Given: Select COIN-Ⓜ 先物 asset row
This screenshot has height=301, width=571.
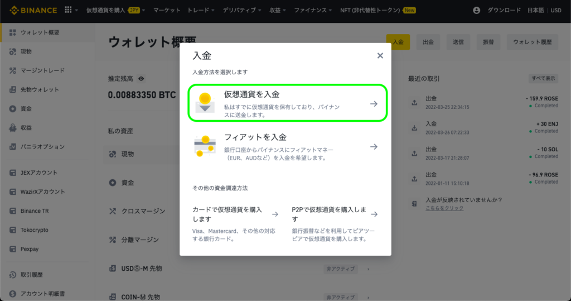Looking at the screenshot, I should click(240, 297).
